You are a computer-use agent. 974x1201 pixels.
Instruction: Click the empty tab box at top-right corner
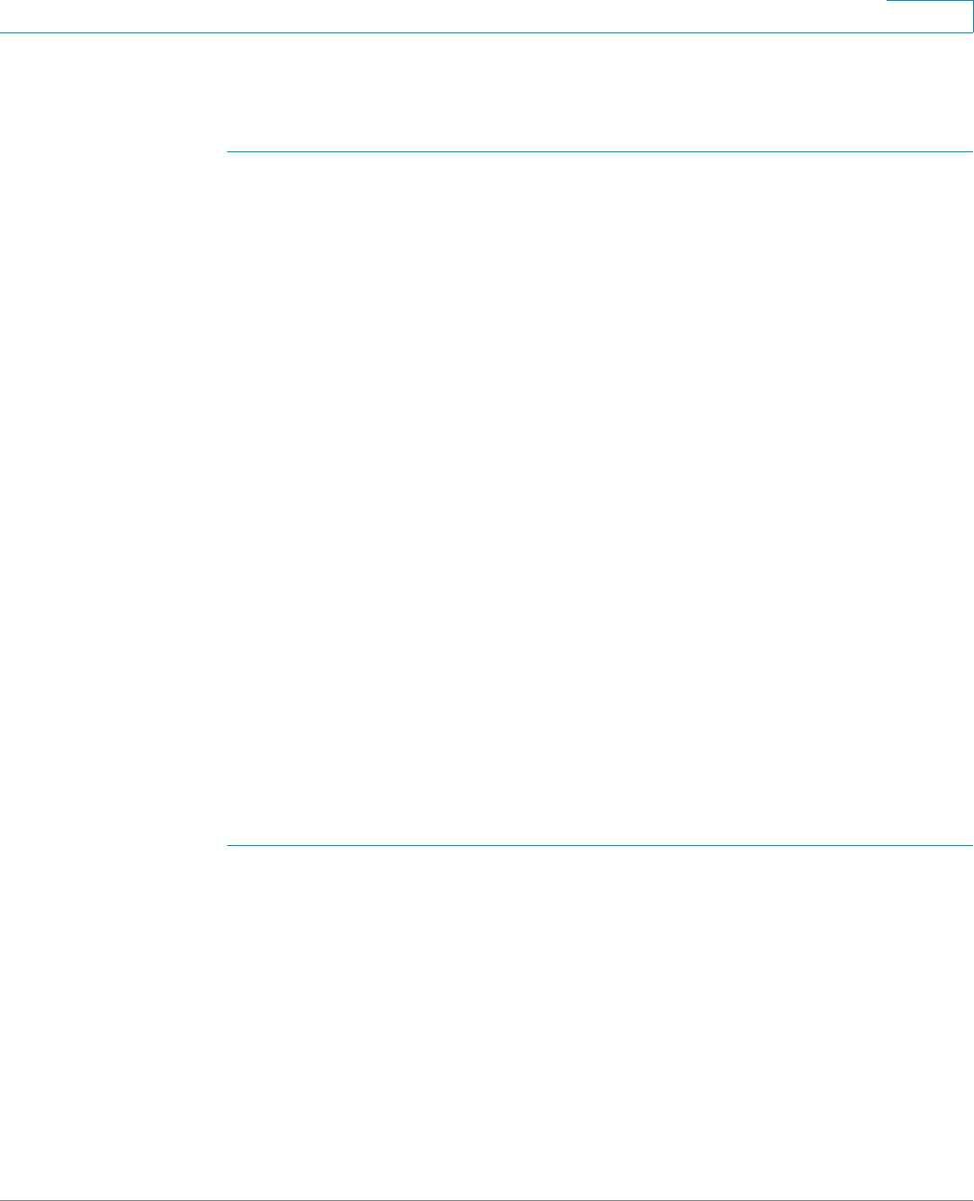click(930, 16)
